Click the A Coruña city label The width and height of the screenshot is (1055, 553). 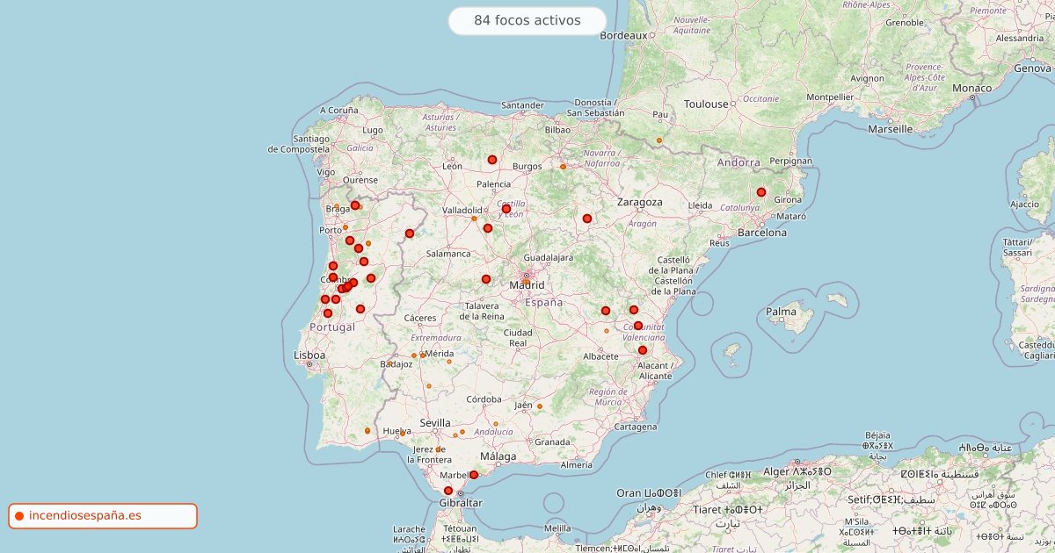338,111
